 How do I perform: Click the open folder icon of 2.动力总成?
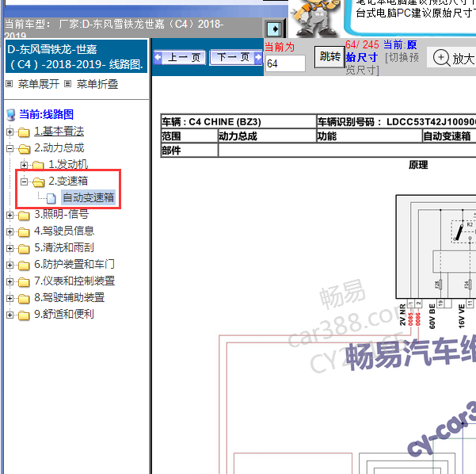click(x=24, y=149)
